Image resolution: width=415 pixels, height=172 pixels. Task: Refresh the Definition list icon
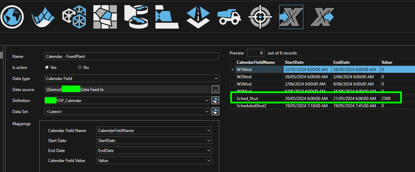point(215,101)
